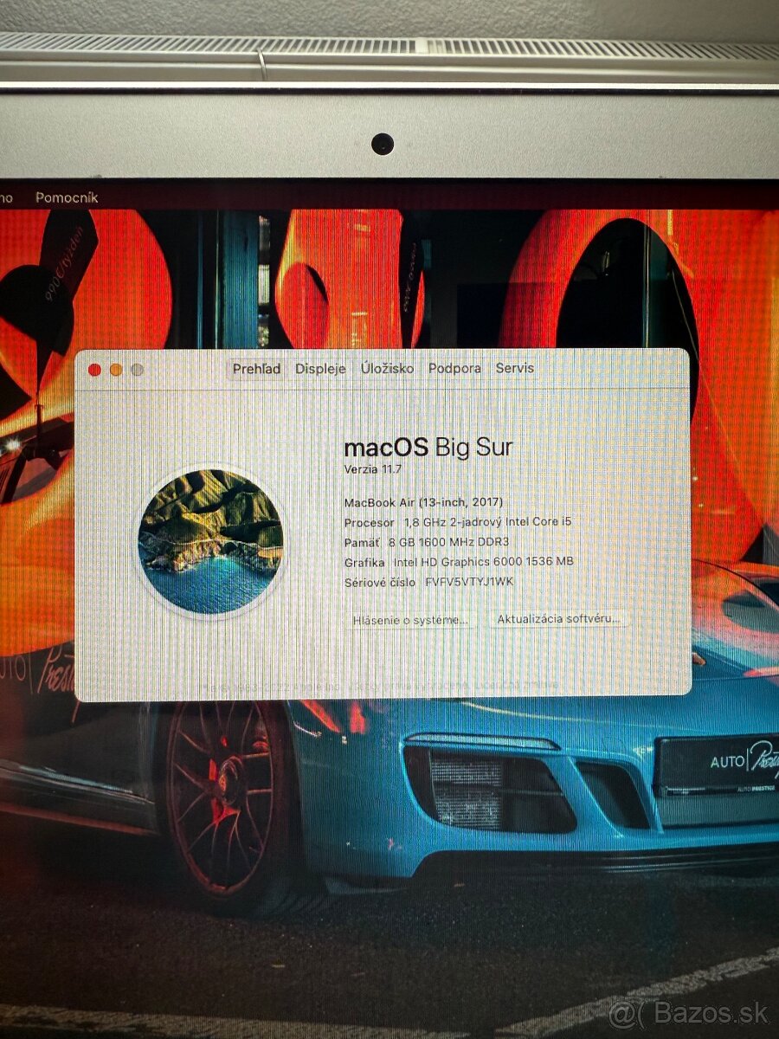Viewport: 779px width, 1039px height.
Task: Click the yellow minimize traffic light icon
Action: tap(115, 368)
